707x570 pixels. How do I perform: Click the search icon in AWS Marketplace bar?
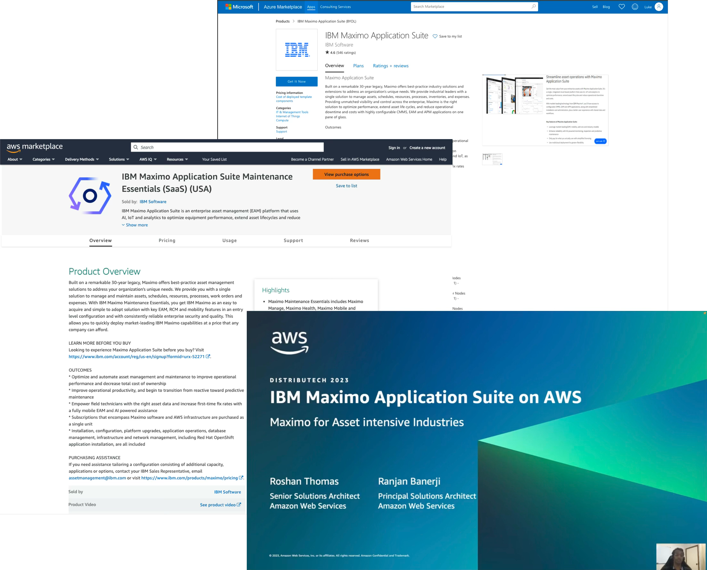(x=136, y=147)
